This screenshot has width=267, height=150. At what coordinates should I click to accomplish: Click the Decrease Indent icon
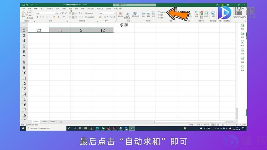coord(79,17)
